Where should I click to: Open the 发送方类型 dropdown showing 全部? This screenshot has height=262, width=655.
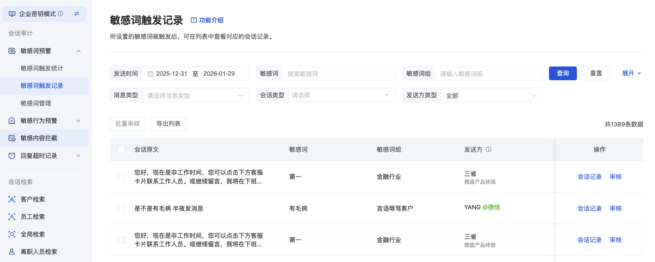(491, 95)
